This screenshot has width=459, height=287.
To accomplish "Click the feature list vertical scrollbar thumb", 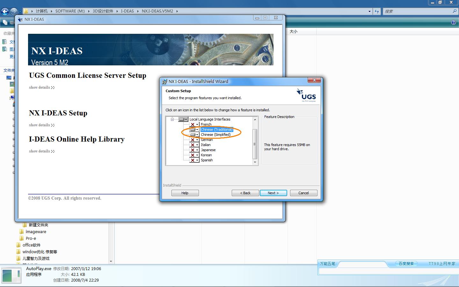I will pos(255,144).
